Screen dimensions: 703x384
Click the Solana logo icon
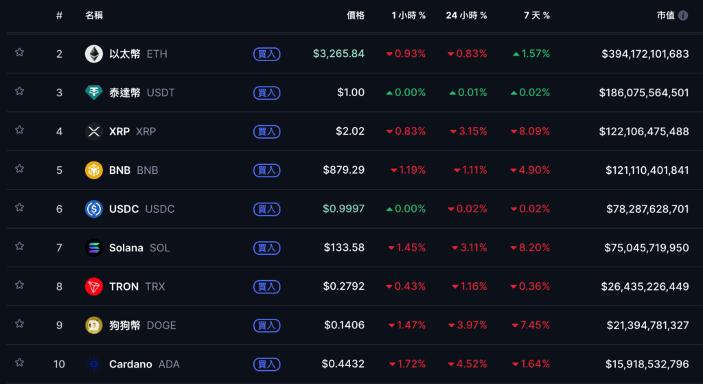point(93,247)
